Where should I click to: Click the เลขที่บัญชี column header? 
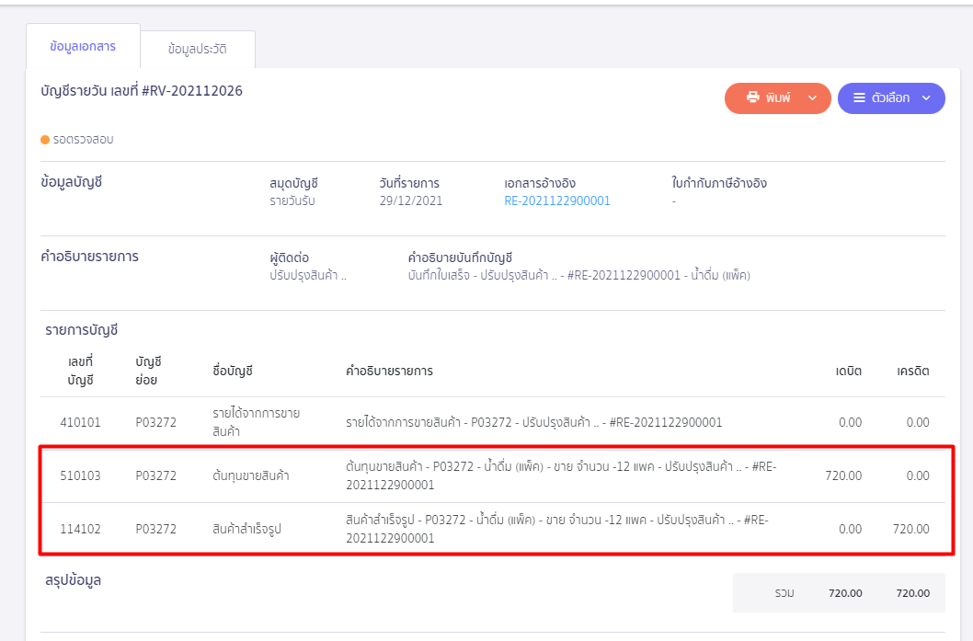[x=81, y=371]
